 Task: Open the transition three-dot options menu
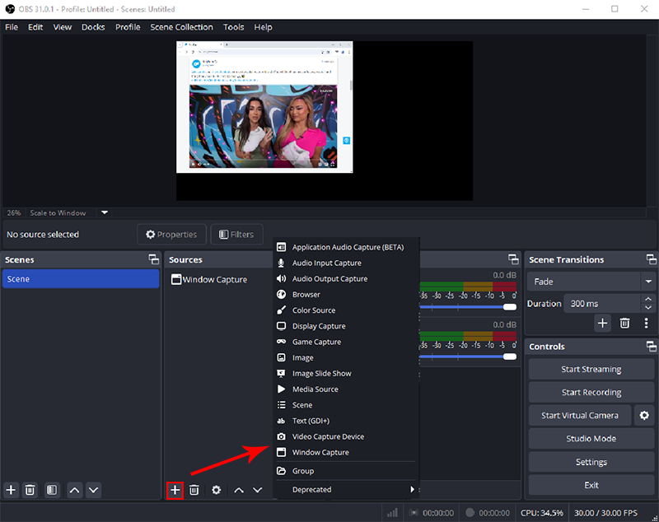(x=646, y=324)
